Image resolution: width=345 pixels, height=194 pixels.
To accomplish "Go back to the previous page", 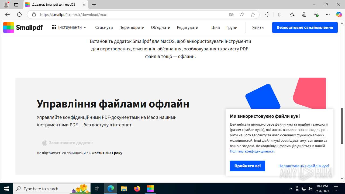I will point(8,15).
